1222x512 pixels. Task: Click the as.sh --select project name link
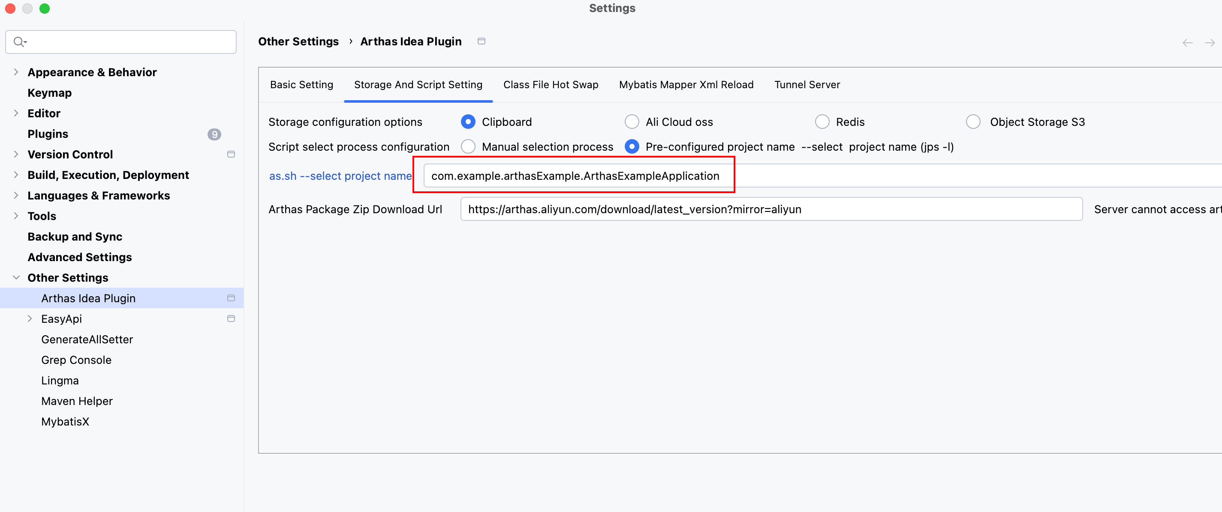coord(340,176)
